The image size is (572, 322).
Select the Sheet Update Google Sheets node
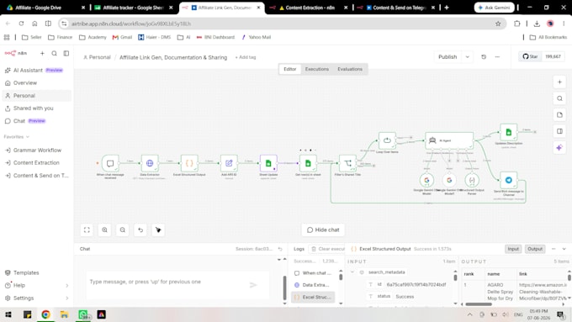point(268,163)
